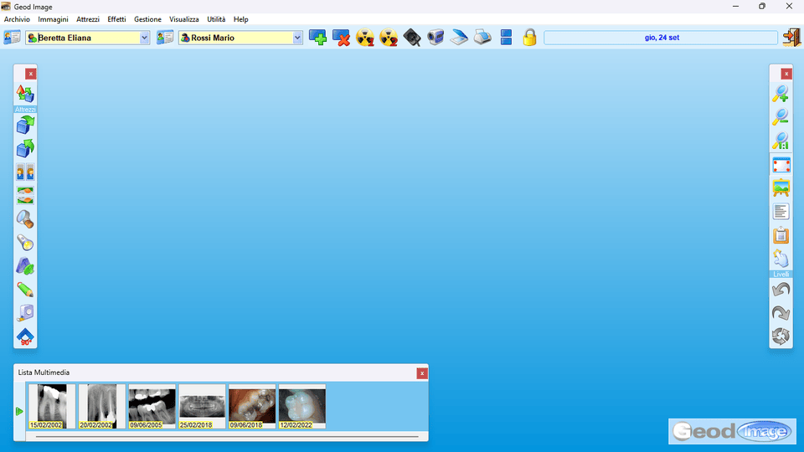Expand the Beretta Eliana dropdown
This screenshot has width=804, height=452.
144,38
